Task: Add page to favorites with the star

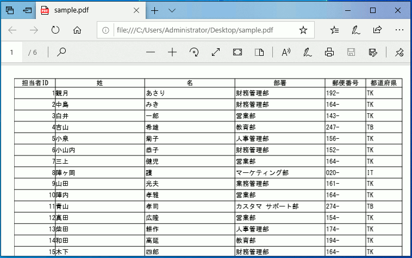Action: [x=303, y=30]
